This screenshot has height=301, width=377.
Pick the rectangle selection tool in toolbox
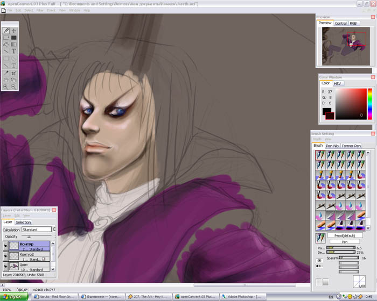(x=6, y=38)
